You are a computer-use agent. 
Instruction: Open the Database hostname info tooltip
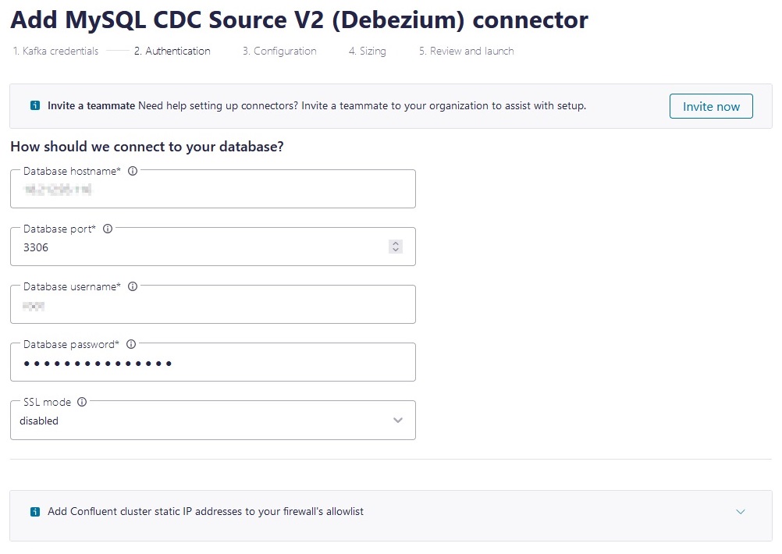(133, 171)
